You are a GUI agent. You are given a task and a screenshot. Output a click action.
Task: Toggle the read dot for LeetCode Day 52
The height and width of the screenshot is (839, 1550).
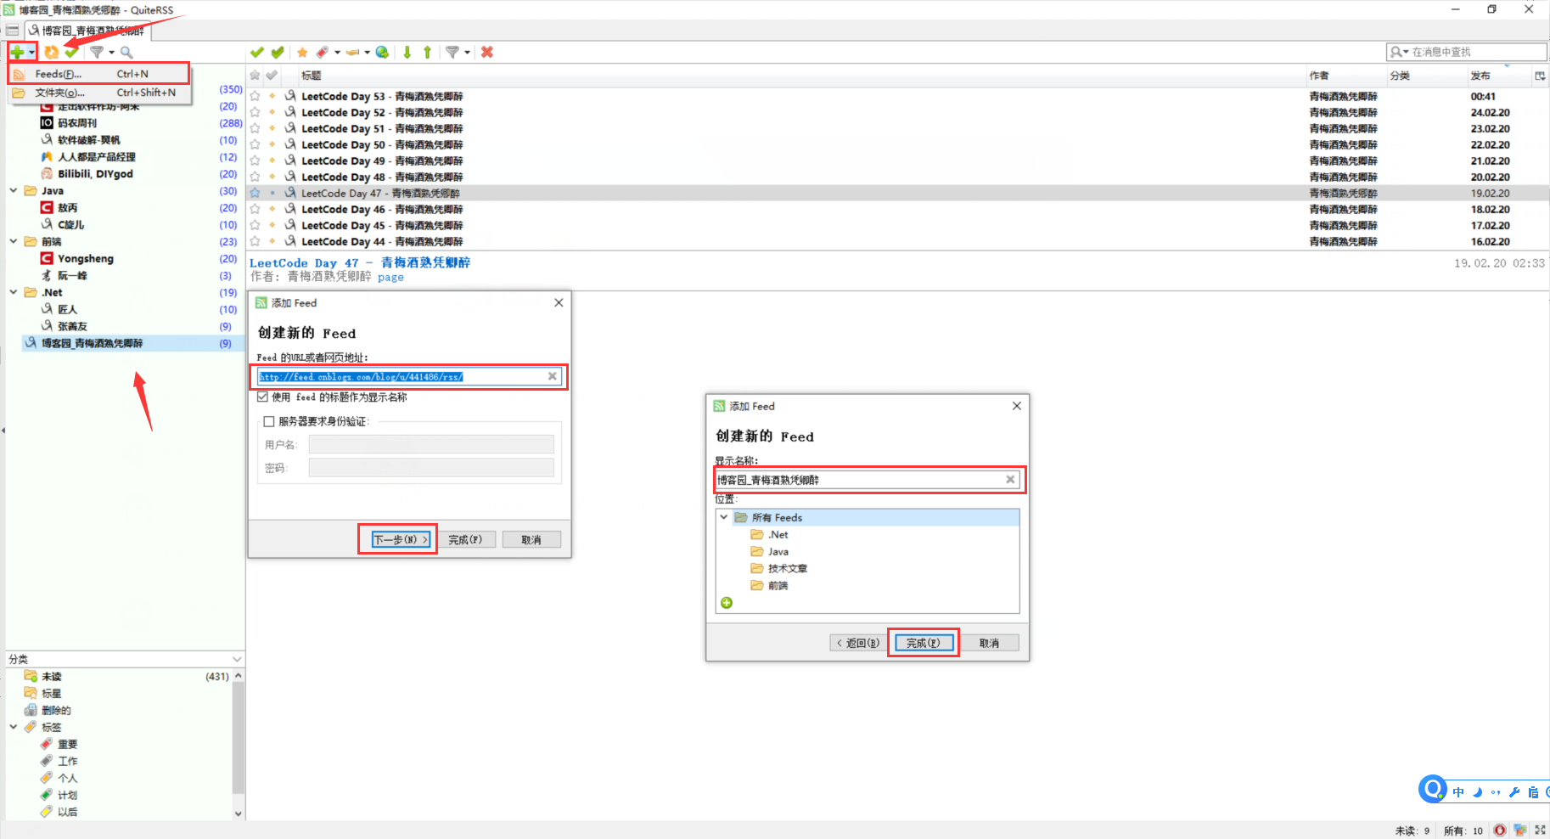pos(272,112)
